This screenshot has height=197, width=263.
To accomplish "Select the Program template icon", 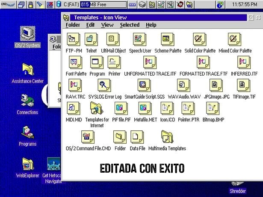I will click(x=97, y=62).
